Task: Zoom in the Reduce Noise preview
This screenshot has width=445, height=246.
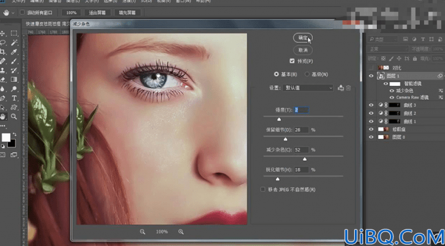Action: click(181, 232)
